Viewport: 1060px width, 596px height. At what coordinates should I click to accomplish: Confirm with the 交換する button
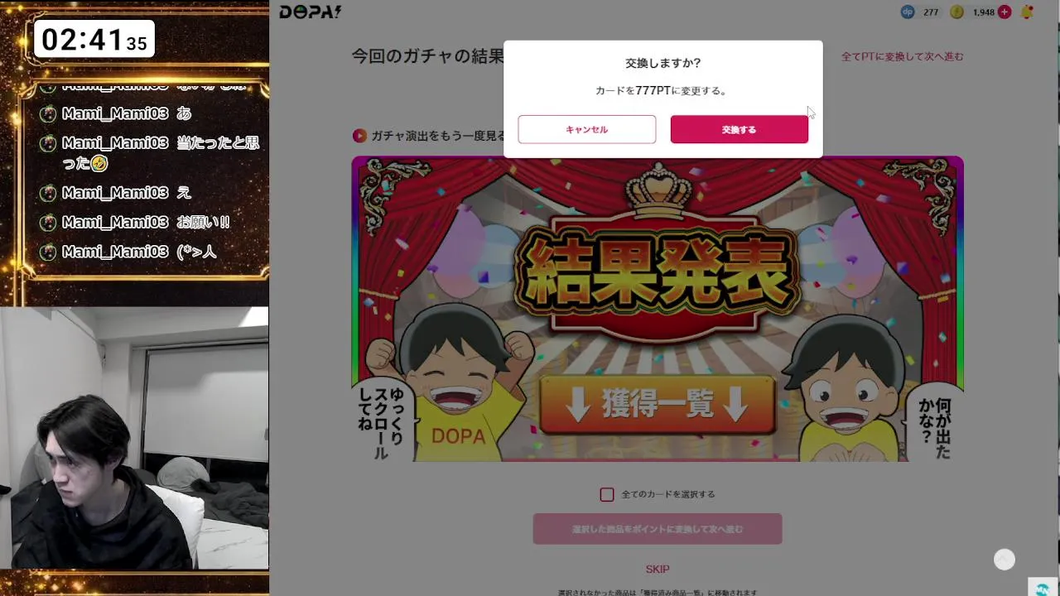coord(740,129)
